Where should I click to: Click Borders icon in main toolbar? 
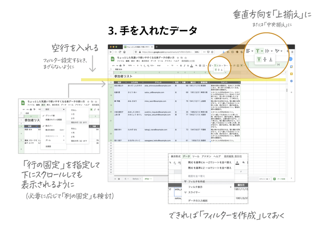(200, 66)
